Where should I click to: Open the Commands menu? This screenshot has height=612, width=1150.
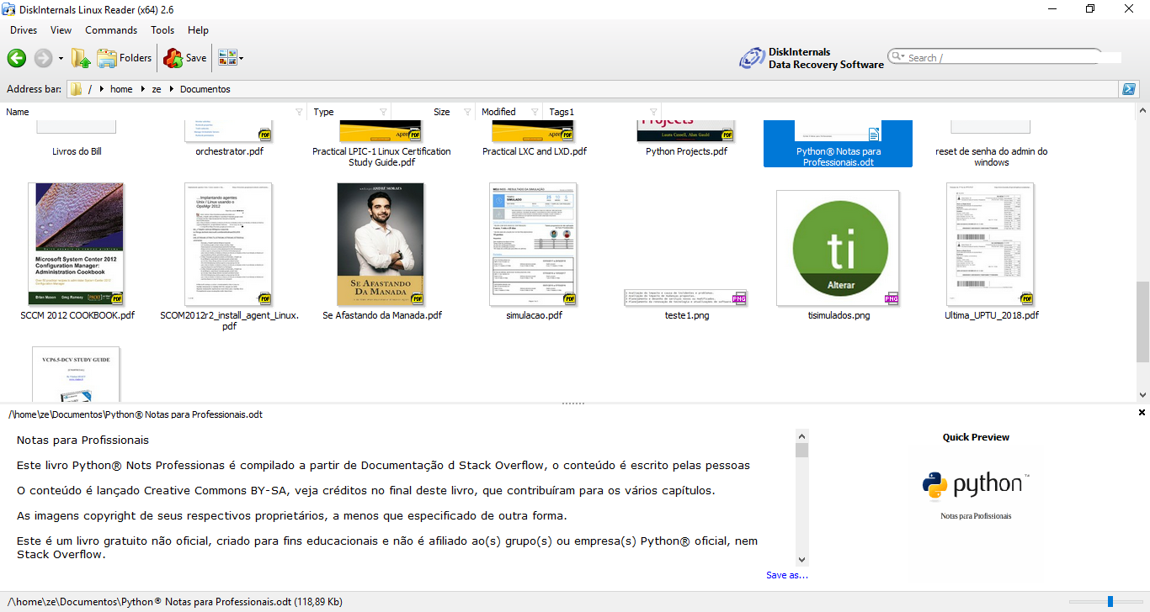(111, 29)
